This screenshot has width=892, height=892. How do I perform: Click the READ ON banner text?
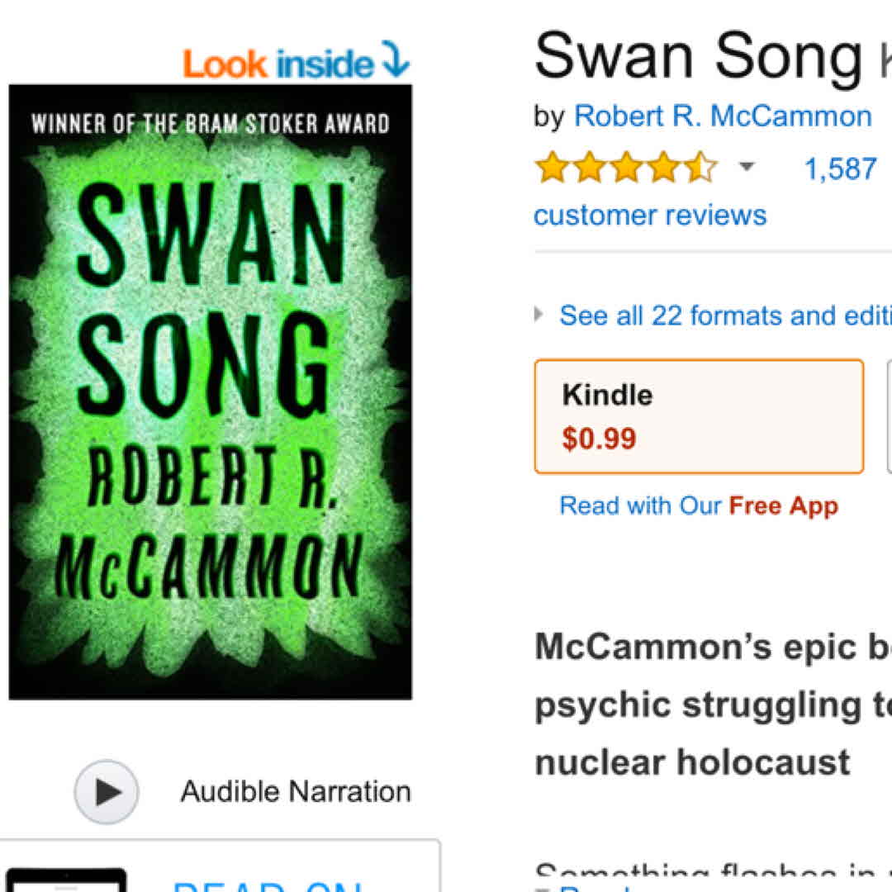267,884
